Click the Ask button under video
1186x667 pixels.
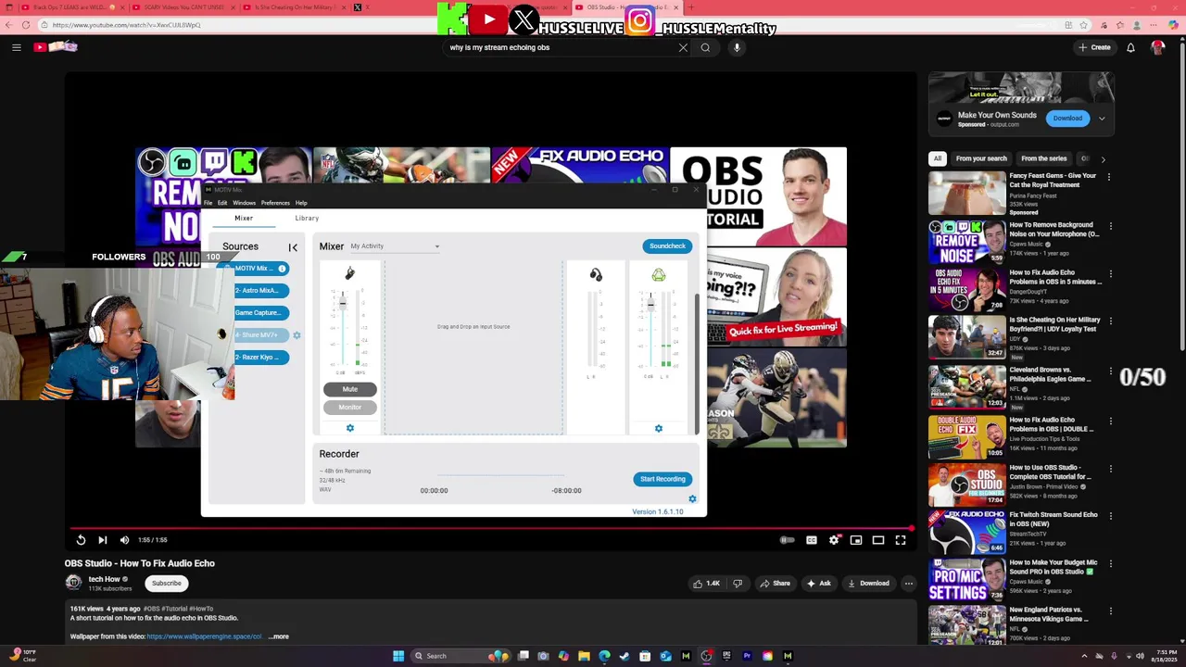(x=819, y=584)
